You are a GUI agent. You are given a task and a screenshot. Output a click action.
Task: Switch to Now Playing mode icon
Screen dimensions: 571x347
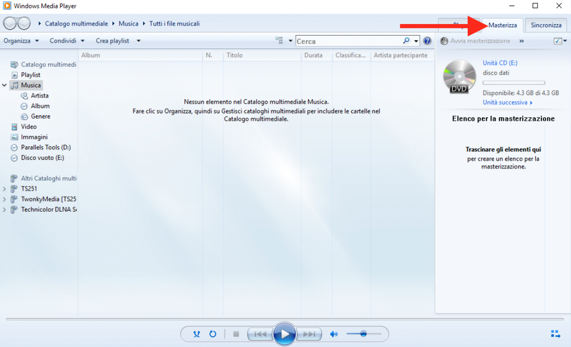[x=555, y=334]
